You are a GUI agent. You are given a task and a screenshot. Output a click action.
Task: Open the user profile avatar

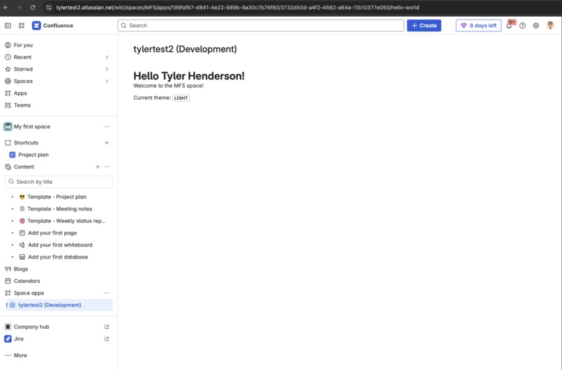[x=550, y=25]
